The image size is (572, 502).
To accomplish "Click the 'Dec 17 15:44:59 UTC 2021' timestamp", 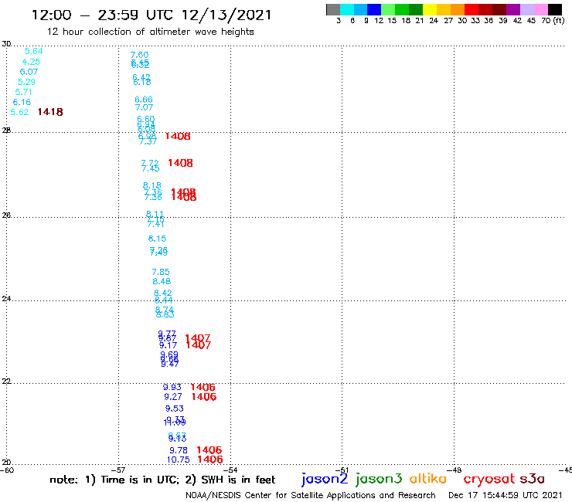I will pyautogui.click(x=506, y=495).
